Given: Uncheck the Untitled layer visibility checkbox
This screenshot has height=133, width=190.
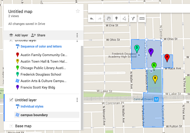Looking at the screenshot, I should 11,100.
